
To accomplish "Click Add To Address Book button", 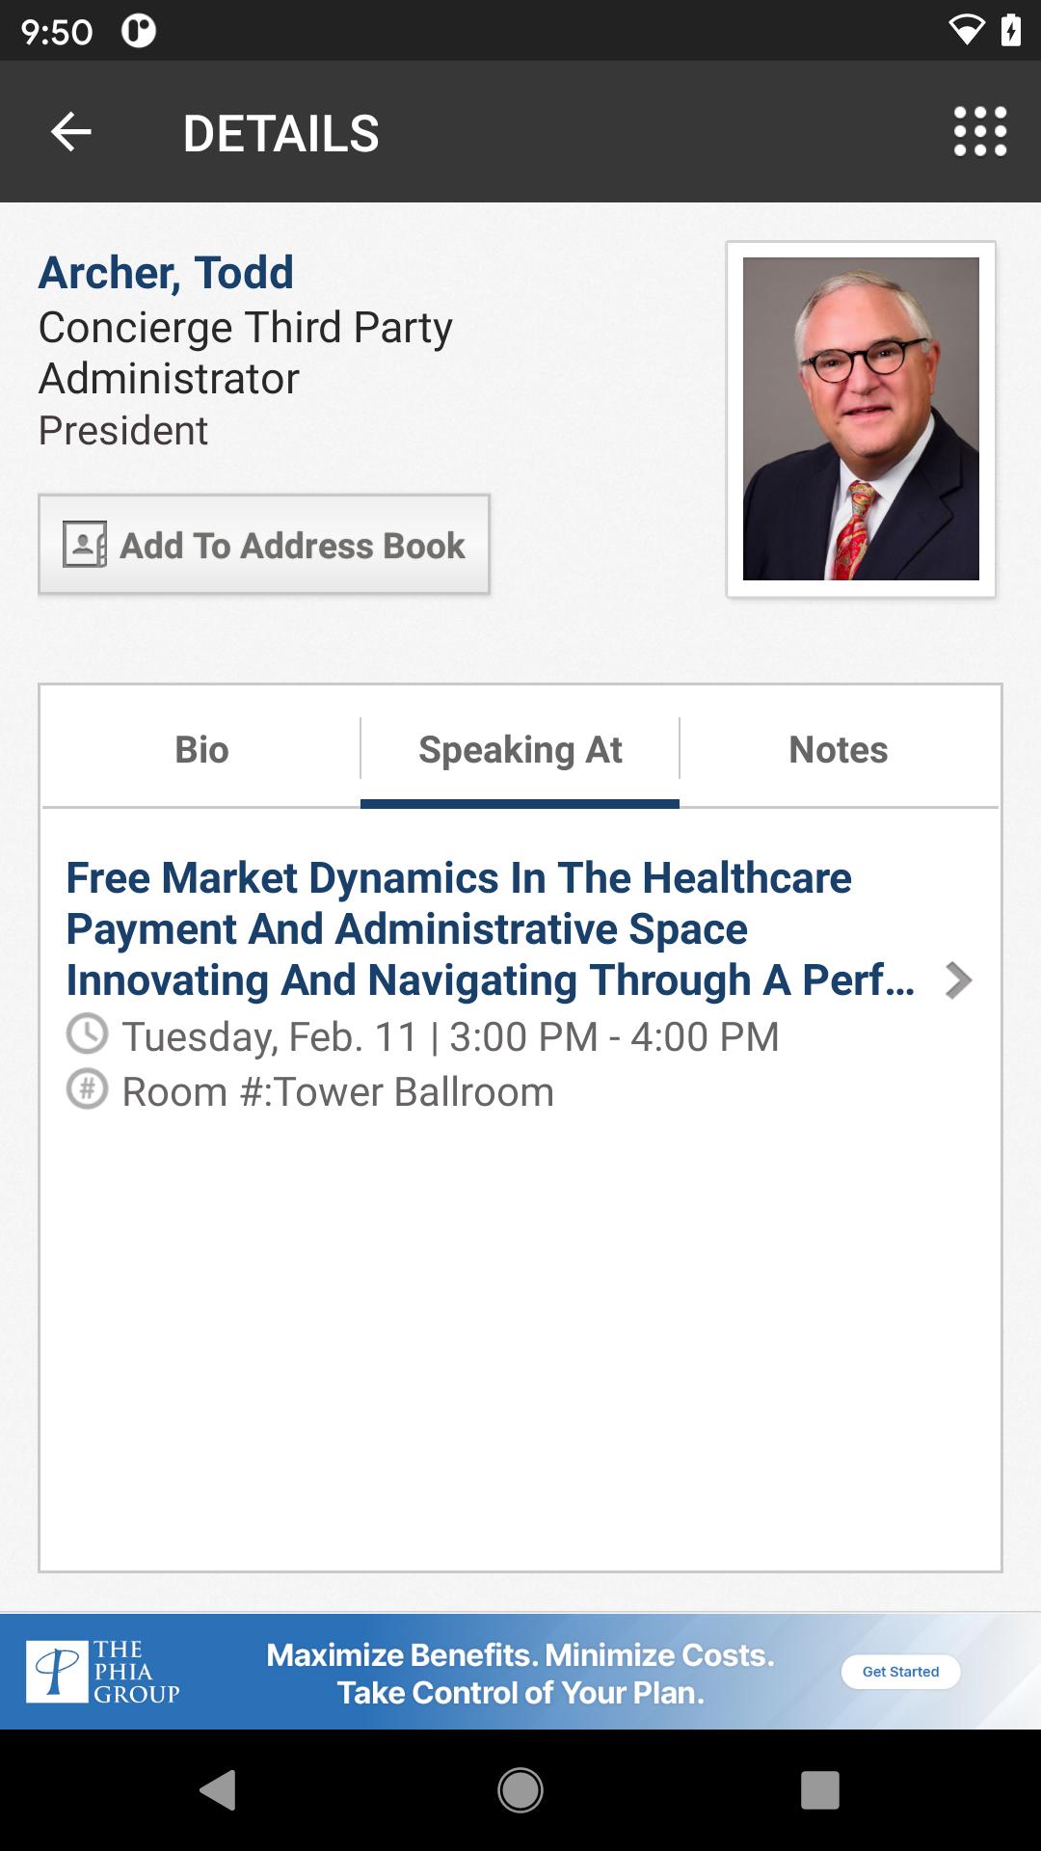I will coord(264,545).
